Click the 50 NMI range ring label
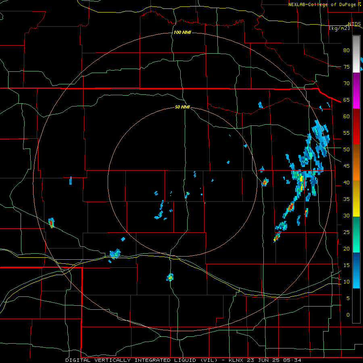This screenshot has height=363, width=363. tap(182, 107)
